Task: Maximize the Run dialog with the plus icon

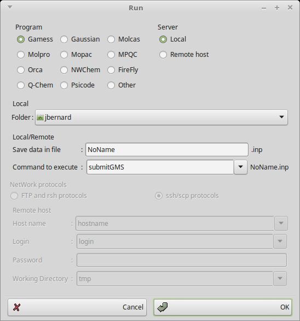Action: [277, 8]
